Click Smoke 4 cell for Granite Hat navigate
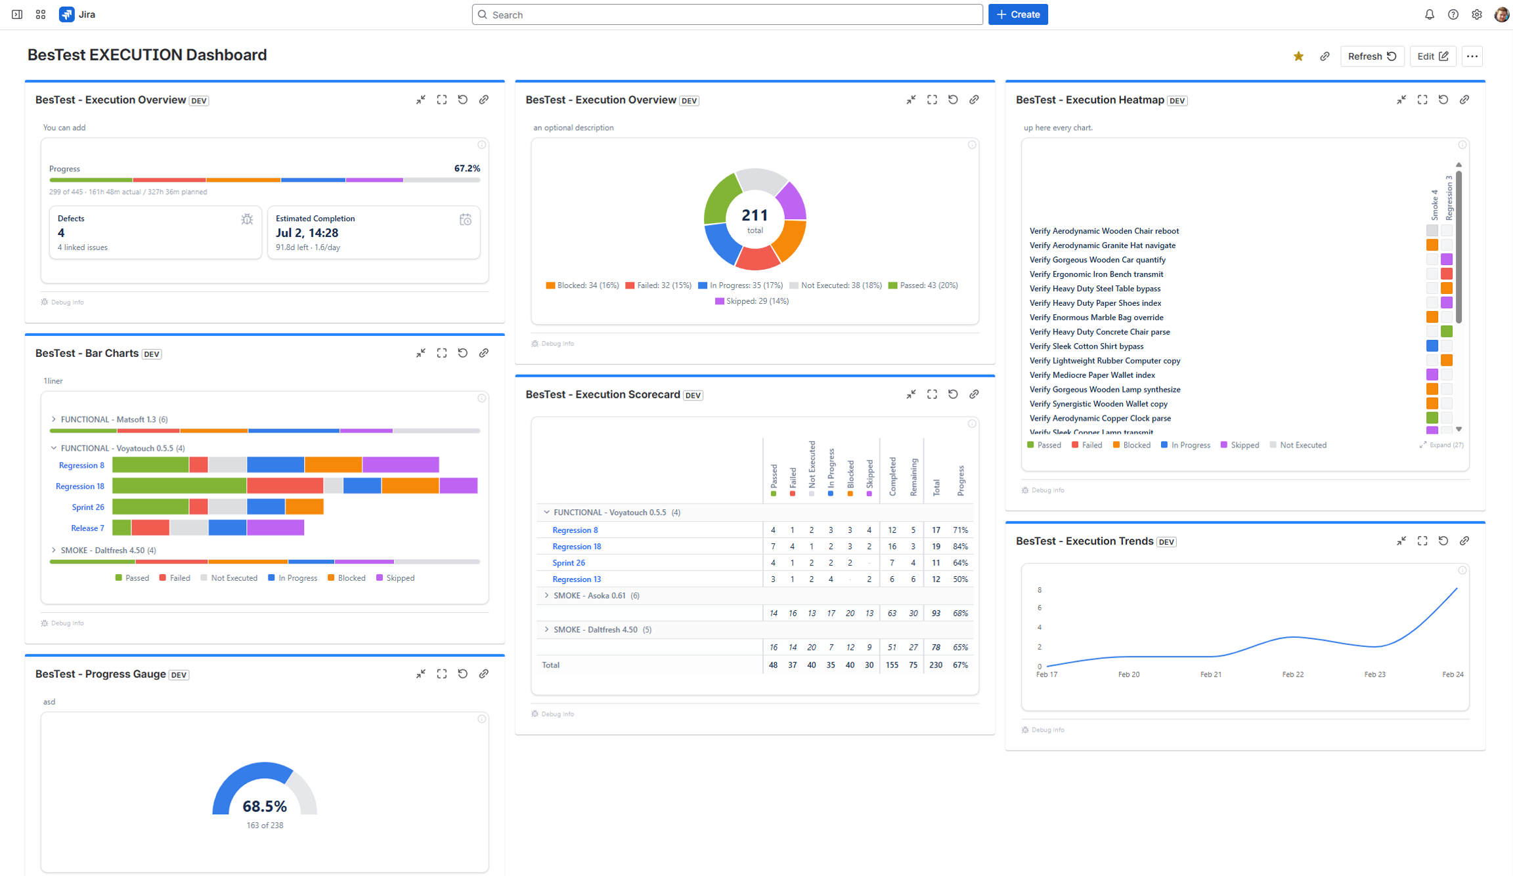Viewport: 1513px width, 876px height. [1432, 245]
